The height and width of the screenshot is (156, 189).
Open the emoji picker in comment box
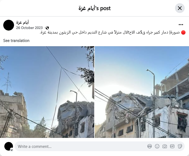(x=157, y=146)
